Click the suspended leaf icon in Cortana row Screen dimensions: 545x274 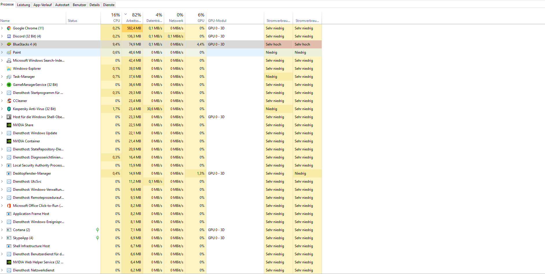tap(98, 230)
